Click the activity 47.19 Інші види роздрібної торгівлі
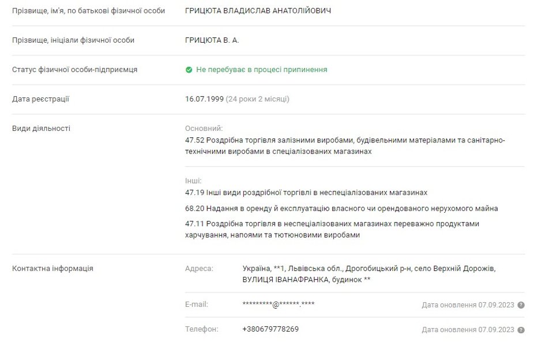This screenshot has width=534, height=346. point(306,192)
